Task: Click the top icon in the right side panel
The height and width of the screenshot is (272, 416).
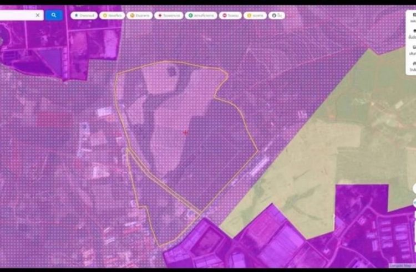Action: pos(414,15)
